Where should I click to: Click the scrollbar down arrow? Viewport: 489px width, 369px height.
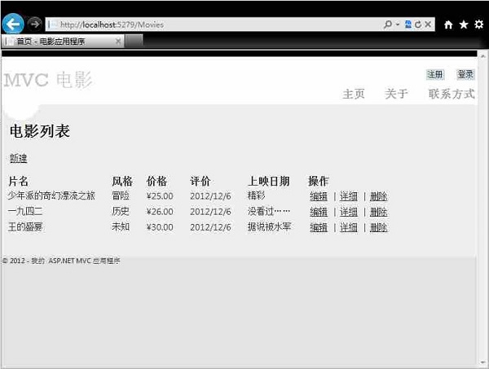(483, 362)
